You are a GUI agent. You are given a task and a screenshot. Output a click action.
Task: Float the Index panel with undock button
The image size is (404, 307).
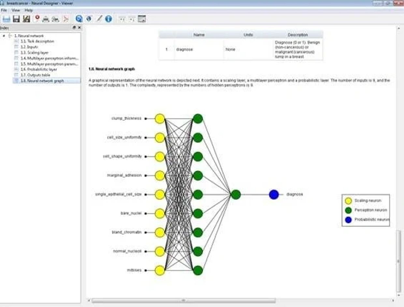pos(74,28)
